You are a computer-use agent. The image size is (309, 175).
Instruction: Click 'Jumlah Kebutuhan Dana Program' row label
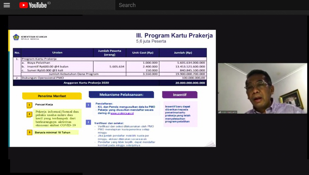(74, 74)
